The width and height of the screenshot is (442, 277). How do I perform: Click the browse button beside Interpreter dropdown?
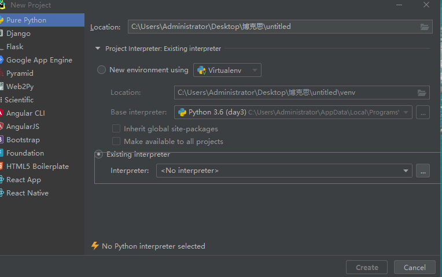(x=423, y=171)
